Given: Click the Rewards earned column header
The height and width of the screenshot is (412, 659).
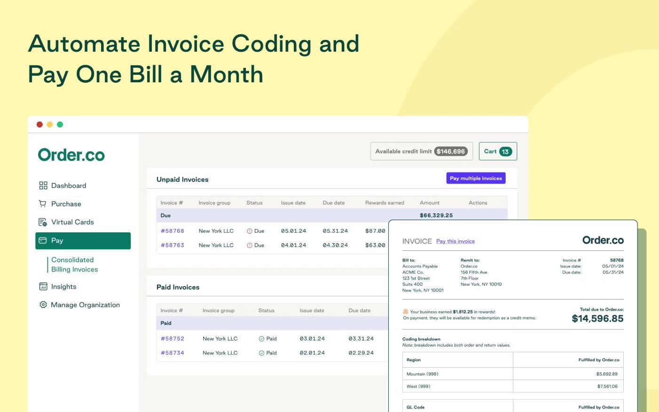Looking at the screenshot, I should click(384, 203).
